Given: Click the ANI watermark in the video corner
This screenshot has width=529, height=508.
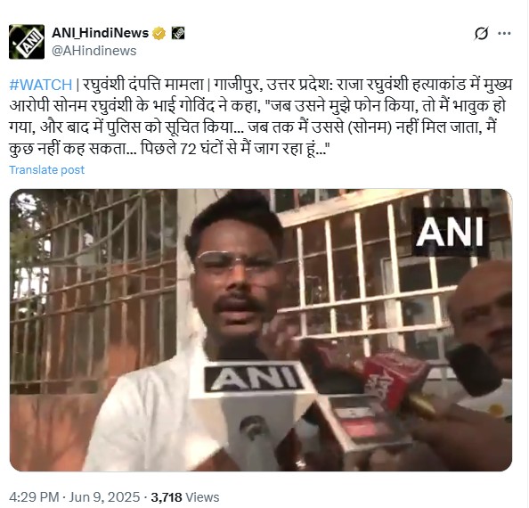Looking at the screenshot, I should click(450, 232).
